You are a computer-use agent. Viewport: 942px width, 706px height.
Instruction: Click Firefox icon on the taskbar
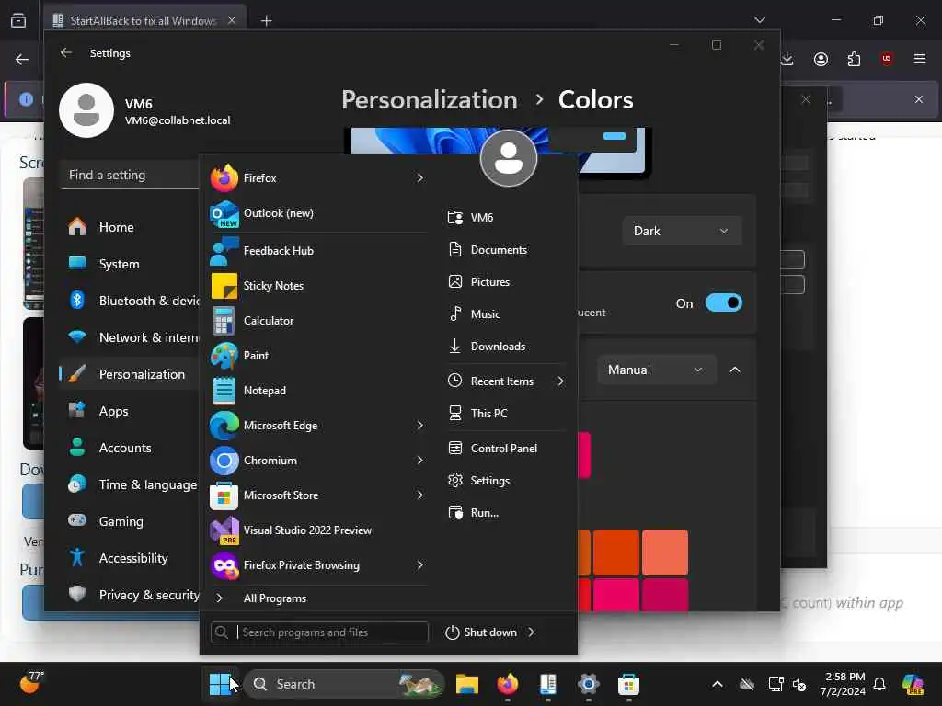coord(508,684)
